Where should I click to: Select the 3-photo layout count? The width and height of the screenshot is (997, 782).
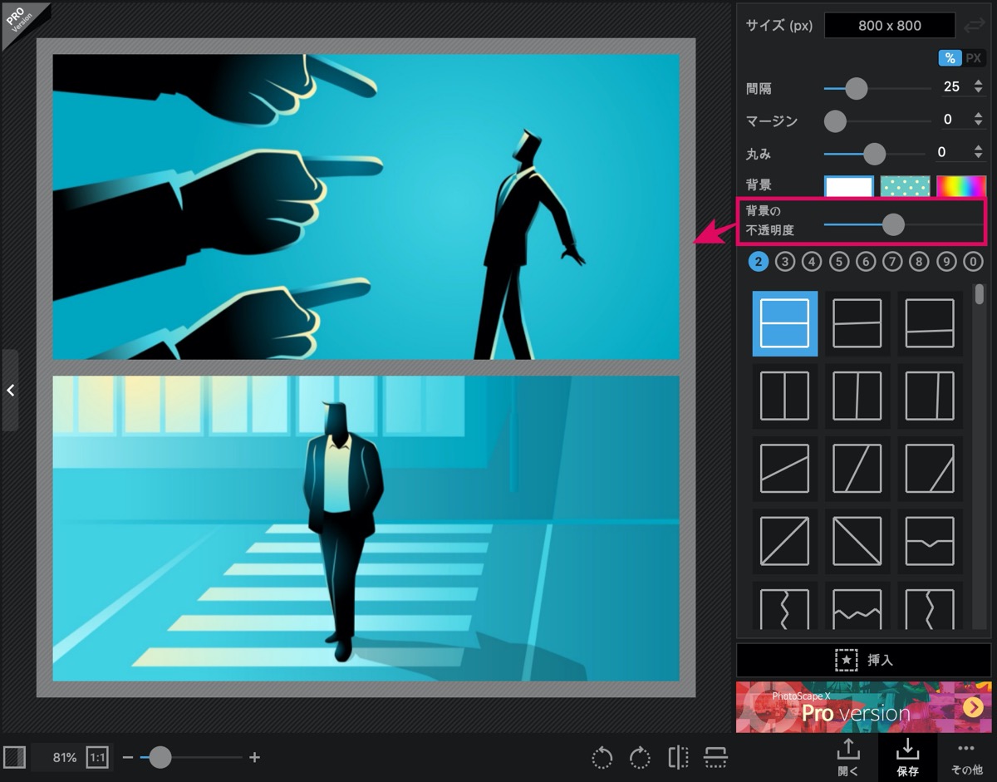(x=785, y=262)
